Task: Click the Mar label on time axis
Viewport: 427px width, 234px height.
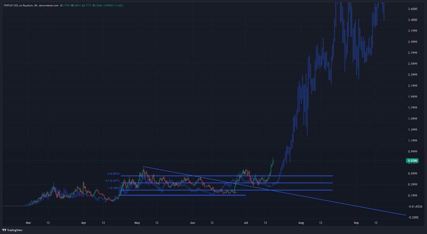Action: 28,222
